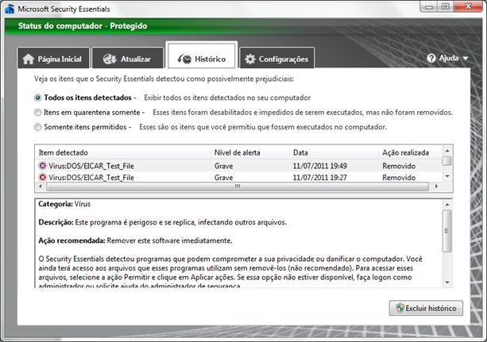Click Removido action in 19:49 row
This screenshot has height=342, width=487.
click(x=399, y=166)
